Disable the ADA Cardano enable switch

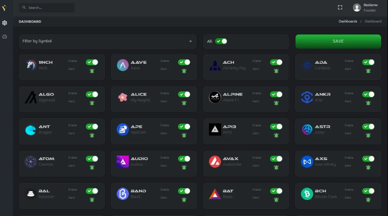tap(368, 62)
